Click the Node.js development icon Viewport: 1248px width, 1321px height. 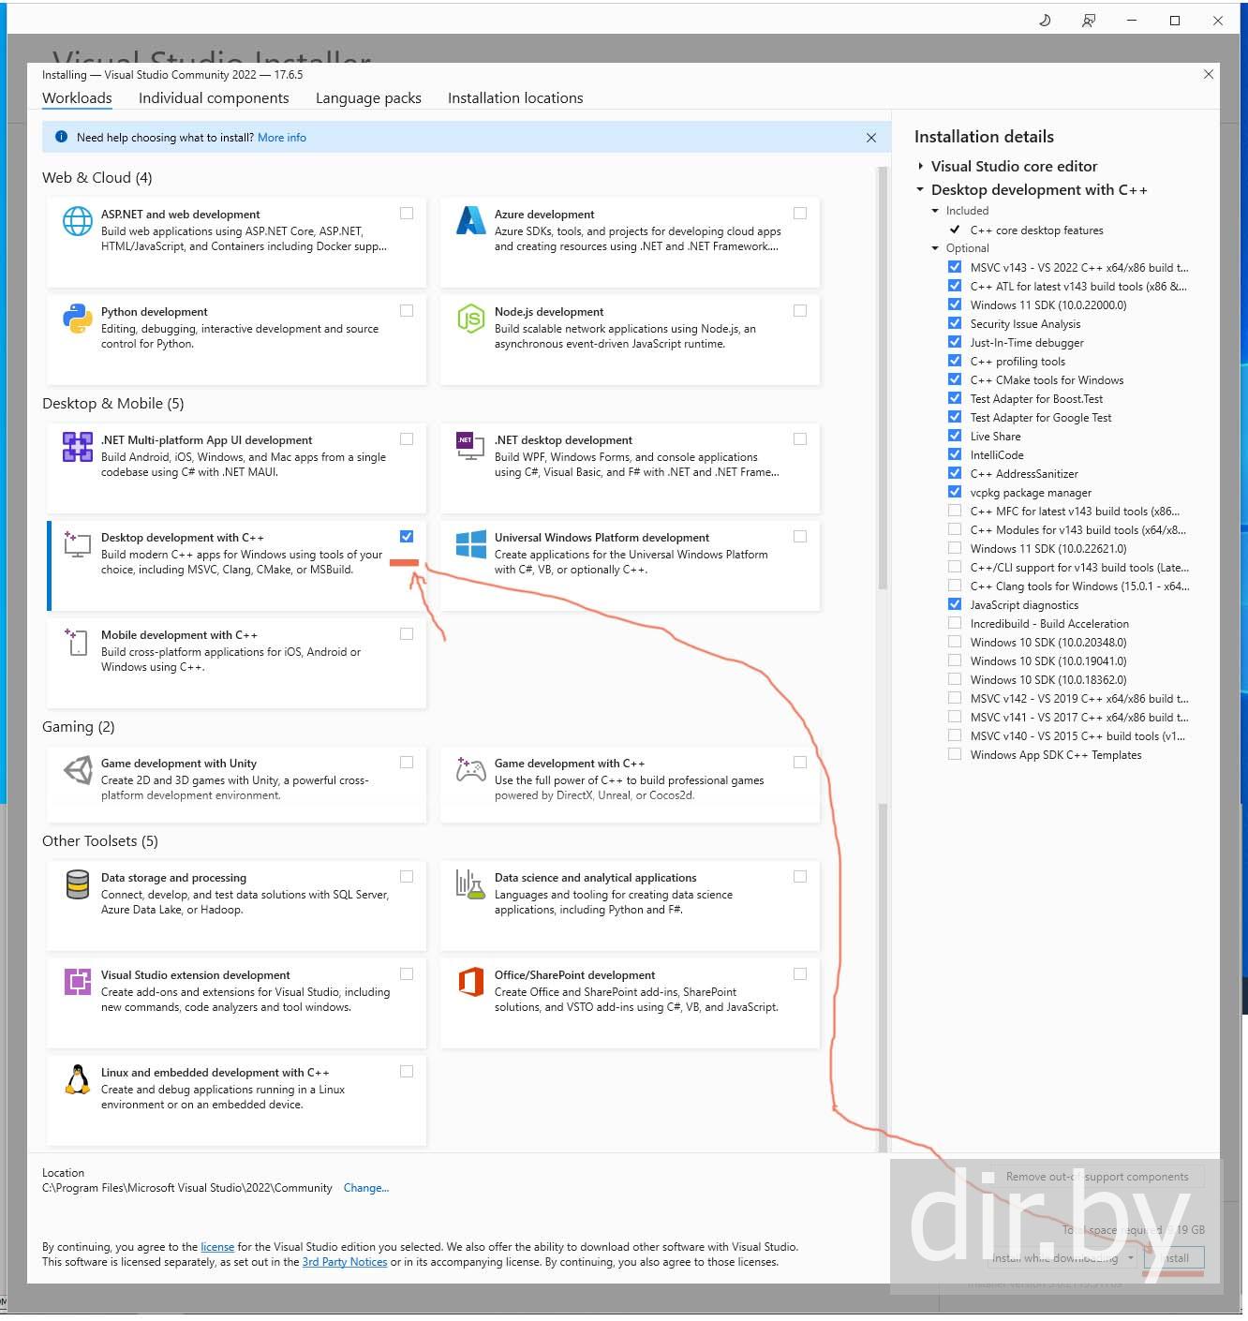point(470,319)
